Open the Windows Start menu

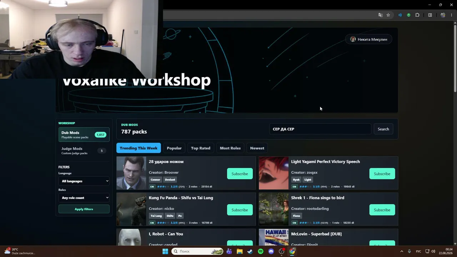165,251
